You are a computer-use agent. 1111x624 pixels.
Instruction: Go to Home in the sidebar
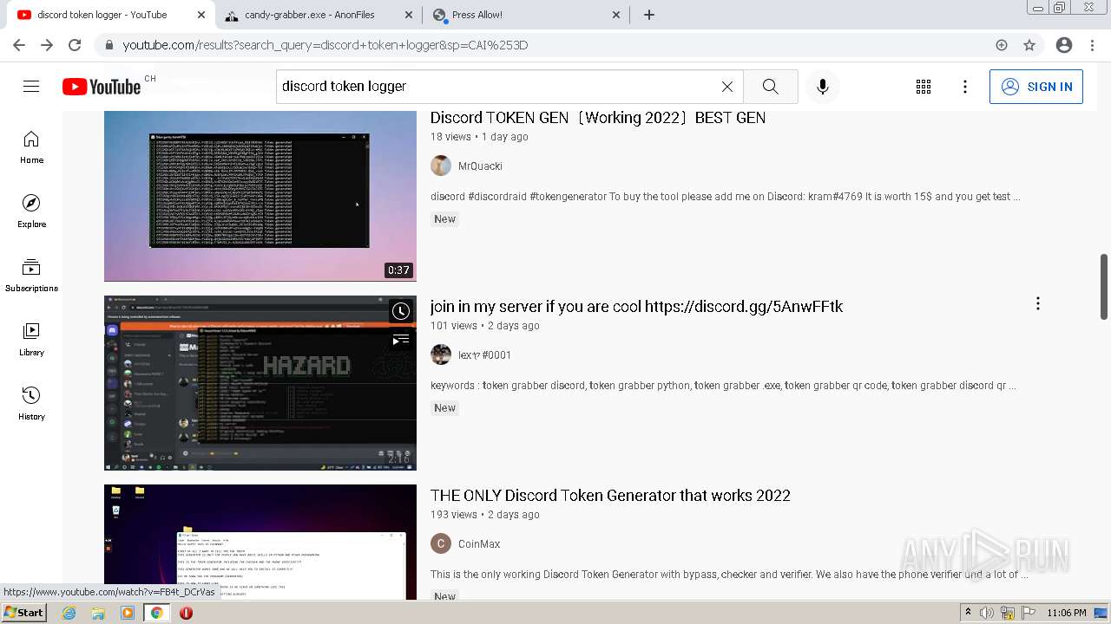click(x=31, y=147)
